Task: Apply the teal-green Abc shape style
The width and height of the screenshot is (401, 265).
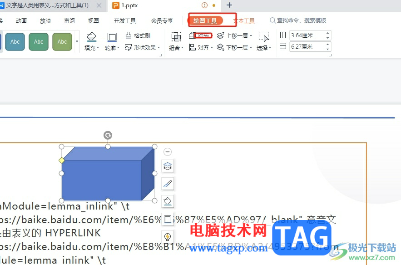Action: pyautogui.click(x=39, y=42)
